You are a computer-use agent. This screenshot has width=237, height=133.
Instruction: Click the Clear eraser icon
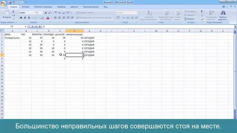click(x=202, y=19)
